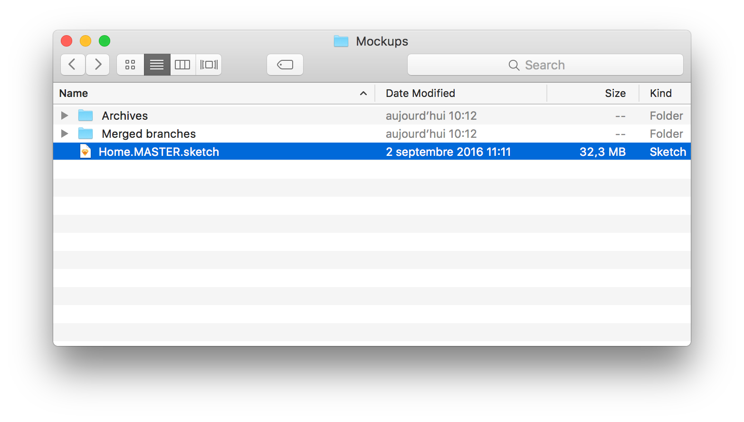Switch to column view
The width and height of the screenshot is (744, 422).
(182, 65)
